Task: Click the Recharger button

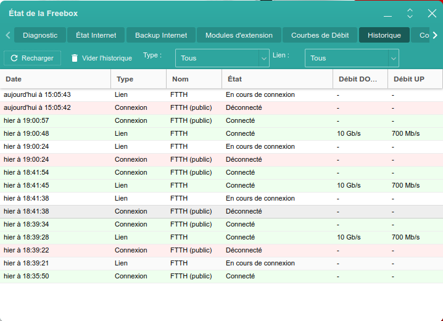Action: [x=32, y=58]
